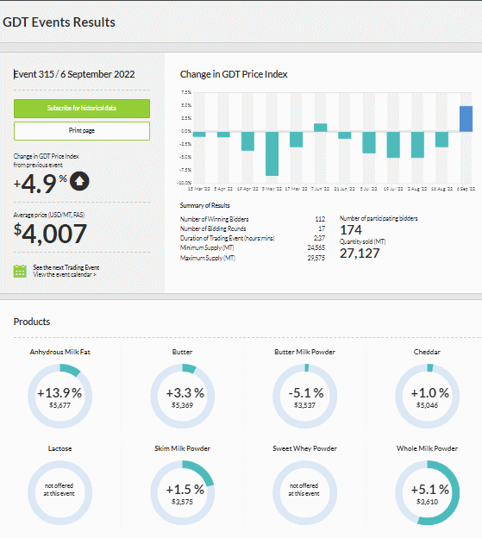Screen dimensions: 482x538
Task: Click the black up-arrow price change icon
Action: 79,182
